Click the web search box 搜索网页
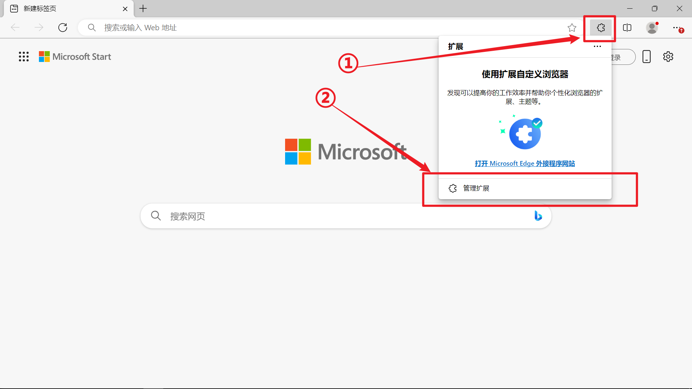This screenshot has height=389, width=692. 346,216
